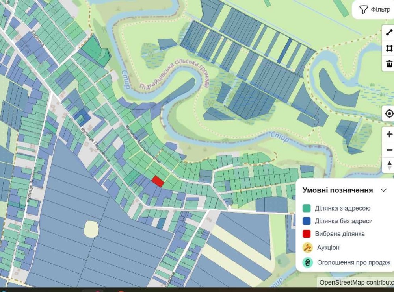The width and height of the screenshot is (394, 292).
Task: Click the Оголошення про продаж hryvnia icon
Action: 307,262
